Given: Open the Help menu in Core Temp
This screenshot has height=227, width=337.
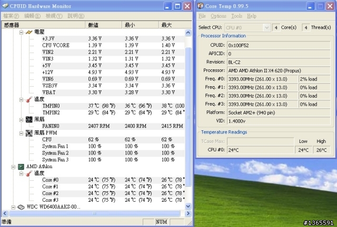Looking at the screenshot, I should coord(252,16).
